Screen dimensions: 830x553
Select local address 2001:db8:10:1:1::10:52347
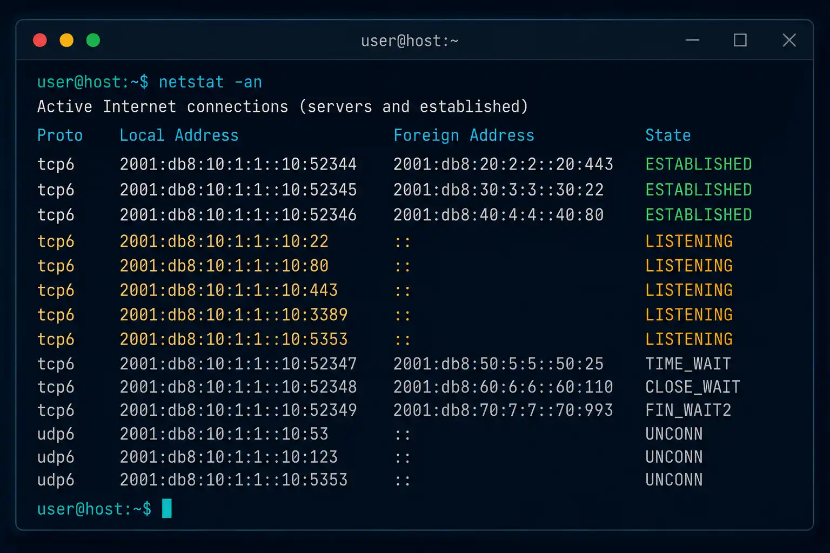click(238, 364)
